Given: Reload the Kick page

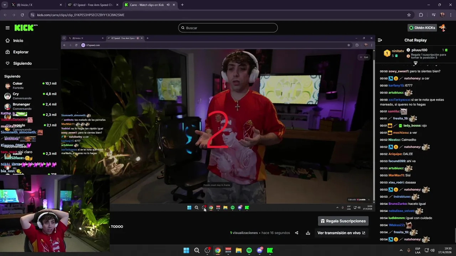Looking at the screenshot, I should click(x=22, y=15).
